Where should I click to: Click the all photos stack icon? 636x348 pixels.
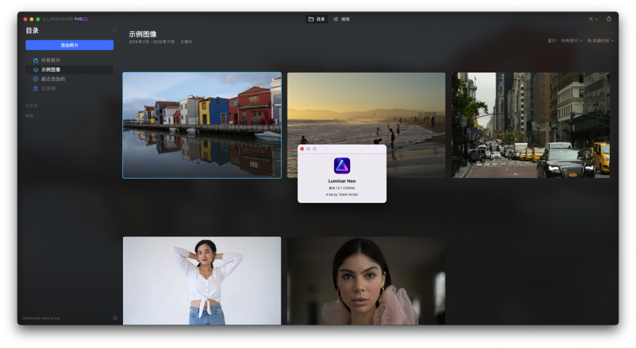click(x=35, y=60)
